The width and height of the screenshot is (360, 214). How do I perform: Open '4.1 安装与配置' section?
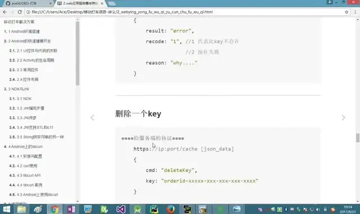[25, 156]
